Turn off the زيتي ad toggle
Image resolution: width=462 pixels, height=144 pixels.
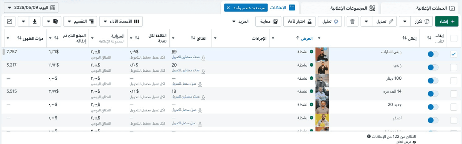point(433,67)
